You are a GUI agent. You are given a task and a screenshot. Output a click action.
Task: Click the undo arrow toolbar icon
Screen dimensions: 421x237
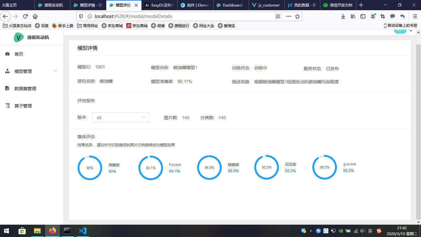pyautogui.click(x=402, y=16)
